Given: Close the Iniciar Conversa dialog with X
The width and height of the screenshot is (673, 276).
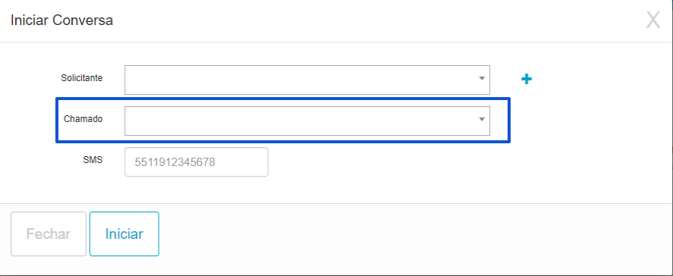Looking at the screenshot, I should click(x=653, y=20).
